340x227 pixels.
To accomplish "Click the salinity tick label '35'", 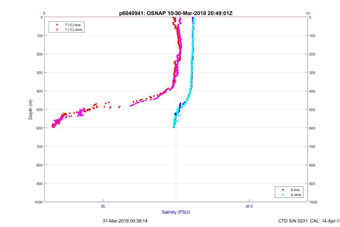I will coord(103,206).
